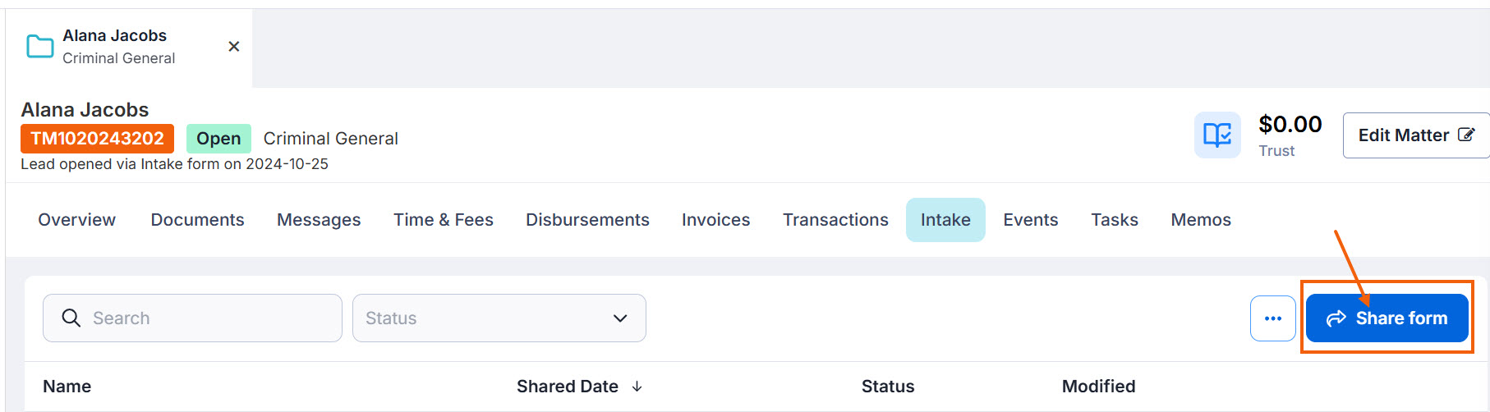Viewport: 1490px width, 412px height.
Task: Click into the Search input field
Action: tap(192, 318)
